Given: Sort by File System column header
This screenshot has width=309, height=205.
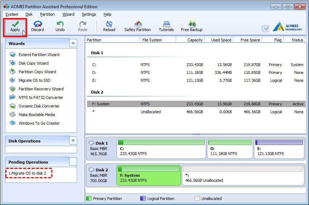Looking at the screenshot, I should [158, 40].
